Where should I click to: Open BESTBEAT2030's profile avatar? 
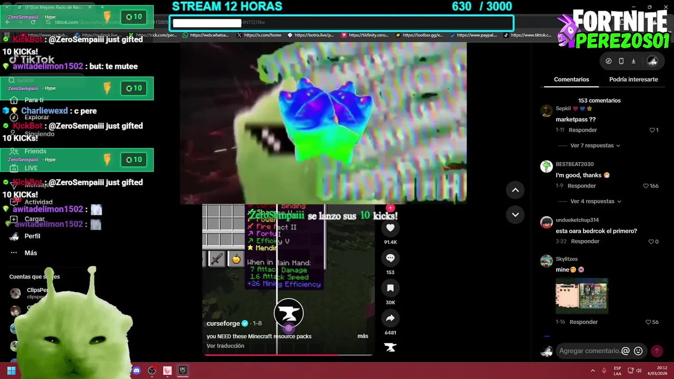coord(547,166)
